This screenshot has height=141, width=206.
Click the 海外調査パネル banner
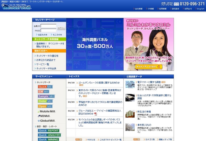tap(95, 44)
